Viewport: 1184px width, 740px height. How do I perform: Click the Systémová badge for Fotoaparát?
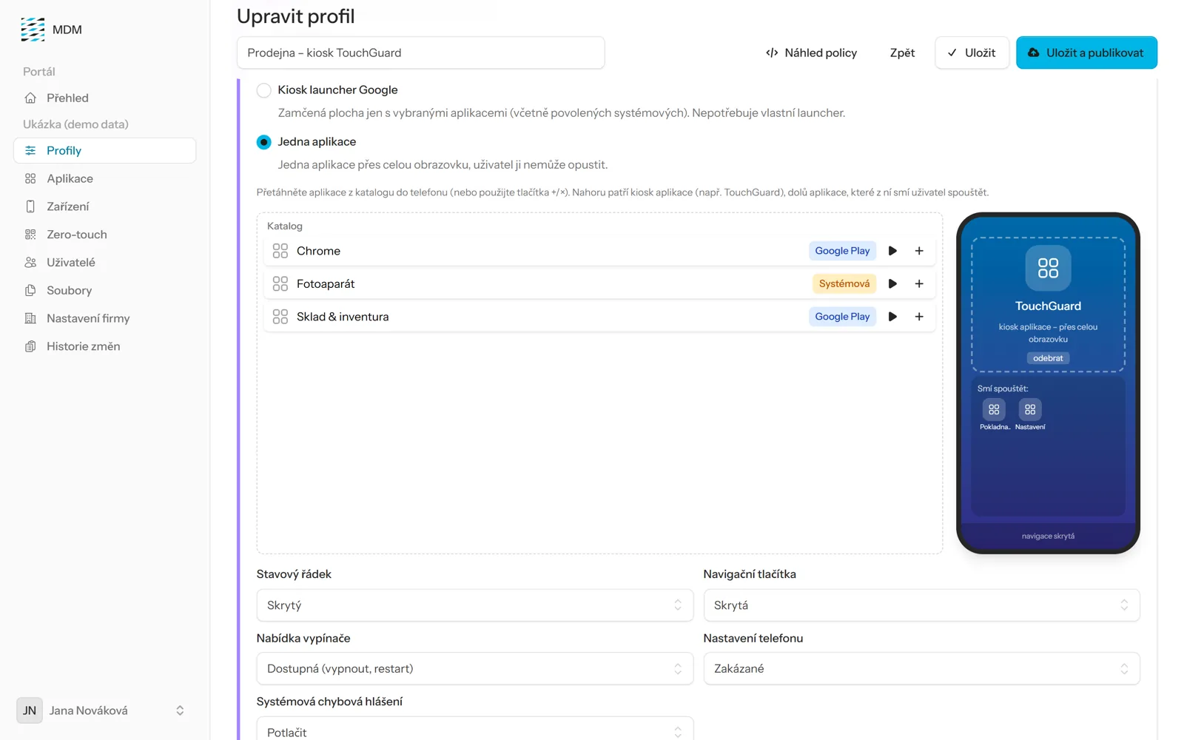(844, 283)
